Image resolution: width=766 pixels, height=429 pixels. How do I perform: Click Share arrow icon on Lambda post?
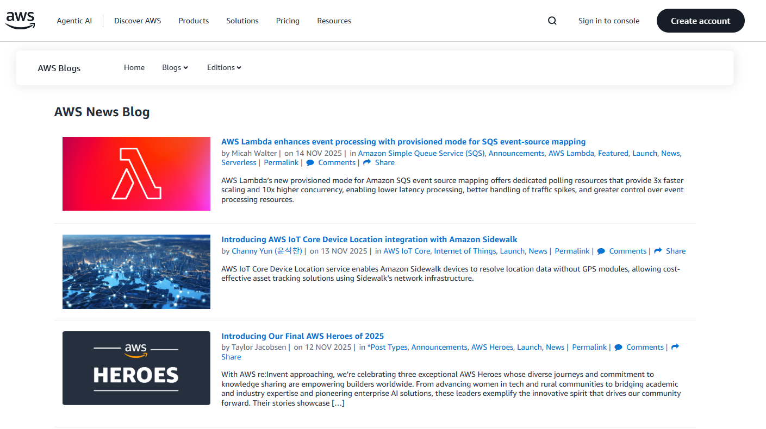pos(367,163)
